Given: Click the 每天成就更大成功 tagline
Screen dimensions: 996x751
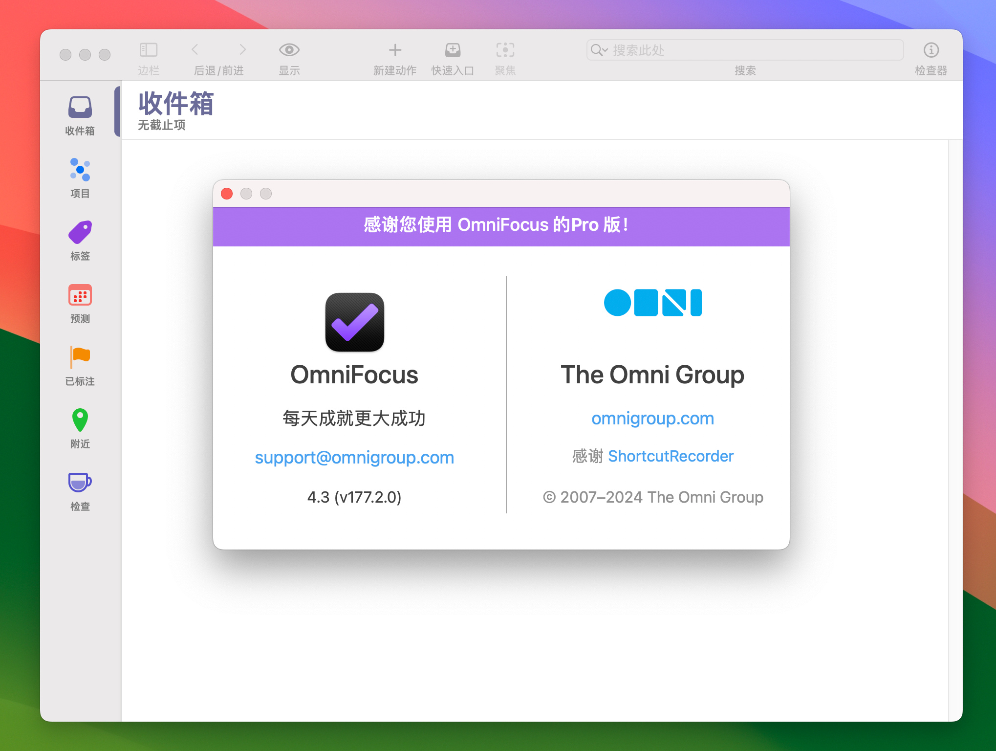Looking at the screenshot, I should (354, 419).
